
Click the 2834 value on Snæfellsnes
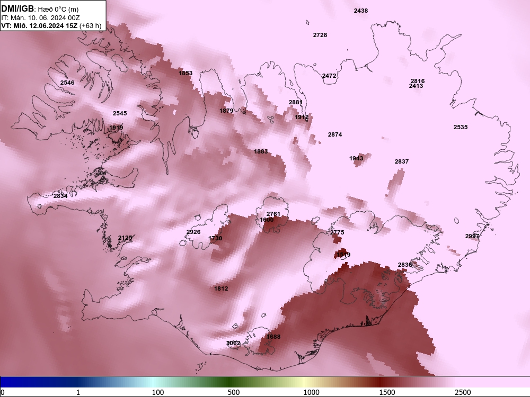pyautogui.click(x=60, y=196)
